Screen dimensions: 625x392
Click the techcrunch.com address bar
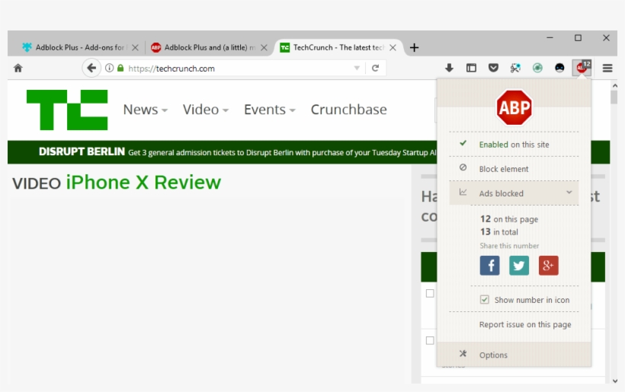[229, 68]
